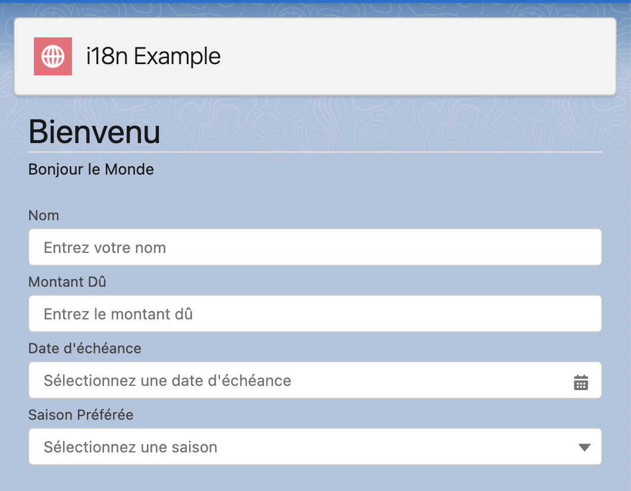Click the 'Bienvenu' heading
The height and width of the screenshot is (491, 631).
point(94,132)
